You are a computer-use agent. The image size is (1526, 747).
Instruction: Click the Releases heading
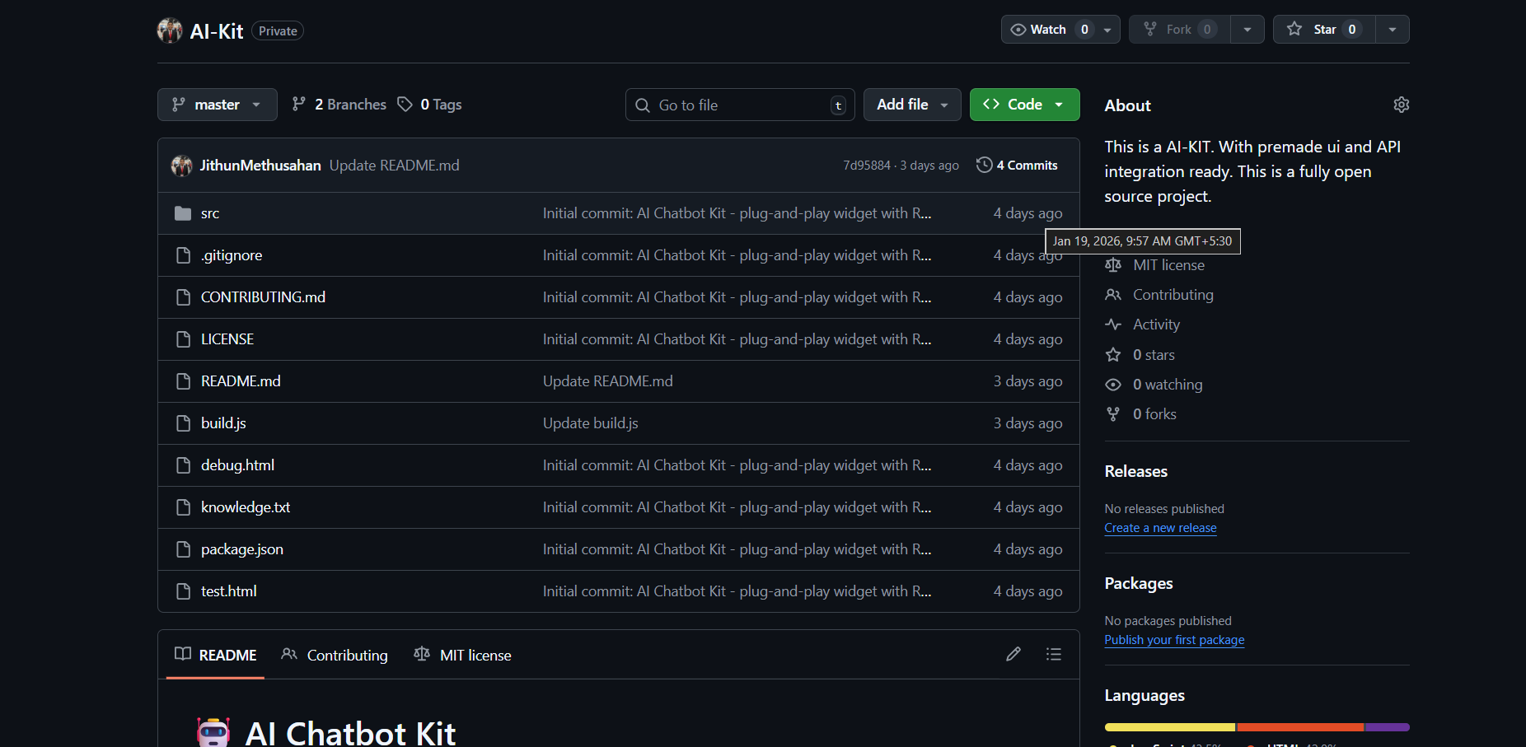coord(1136,471)
